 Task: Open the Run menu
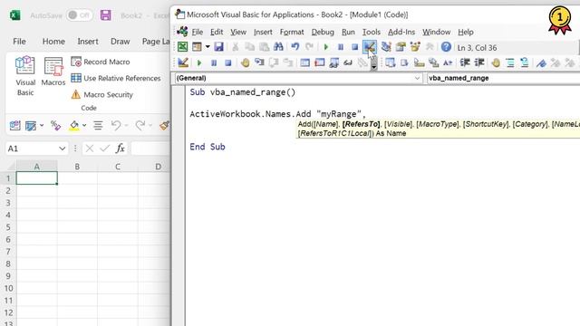(348, 33)
